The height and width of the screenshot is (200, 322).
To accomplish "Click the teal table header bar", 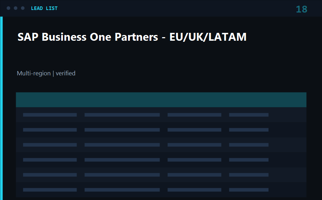I will (x=161, y=100).
